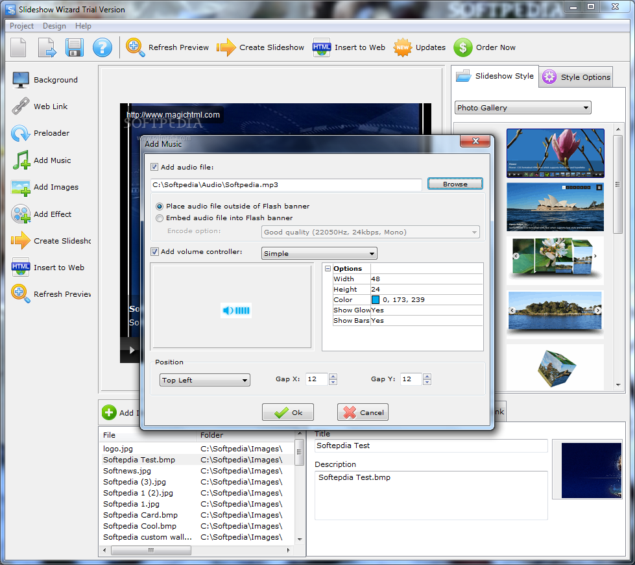Screen dimensions: 635x565
Task: Select Embed audio file into Flash banner
Action: click(160, 218)
